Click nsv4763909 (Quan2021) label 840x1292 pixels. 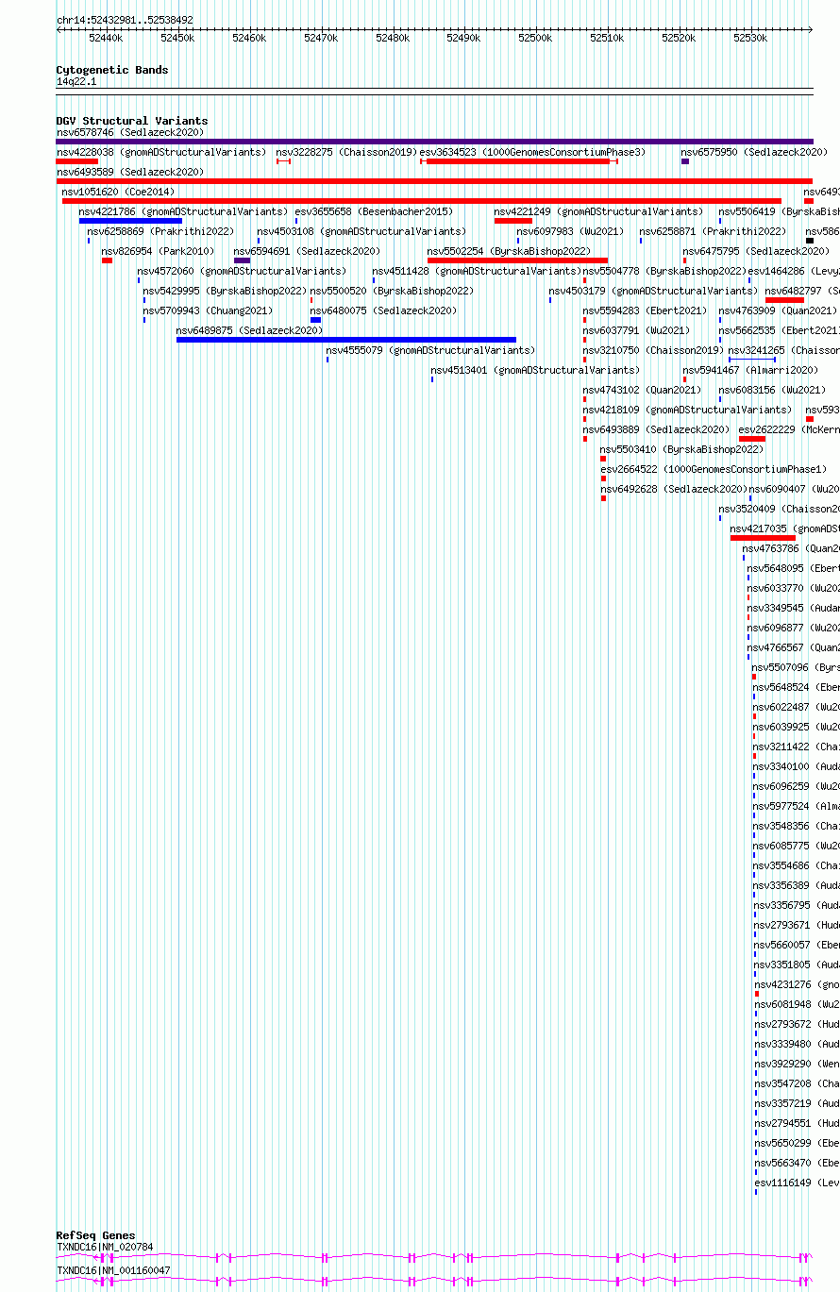coord(778,310)
